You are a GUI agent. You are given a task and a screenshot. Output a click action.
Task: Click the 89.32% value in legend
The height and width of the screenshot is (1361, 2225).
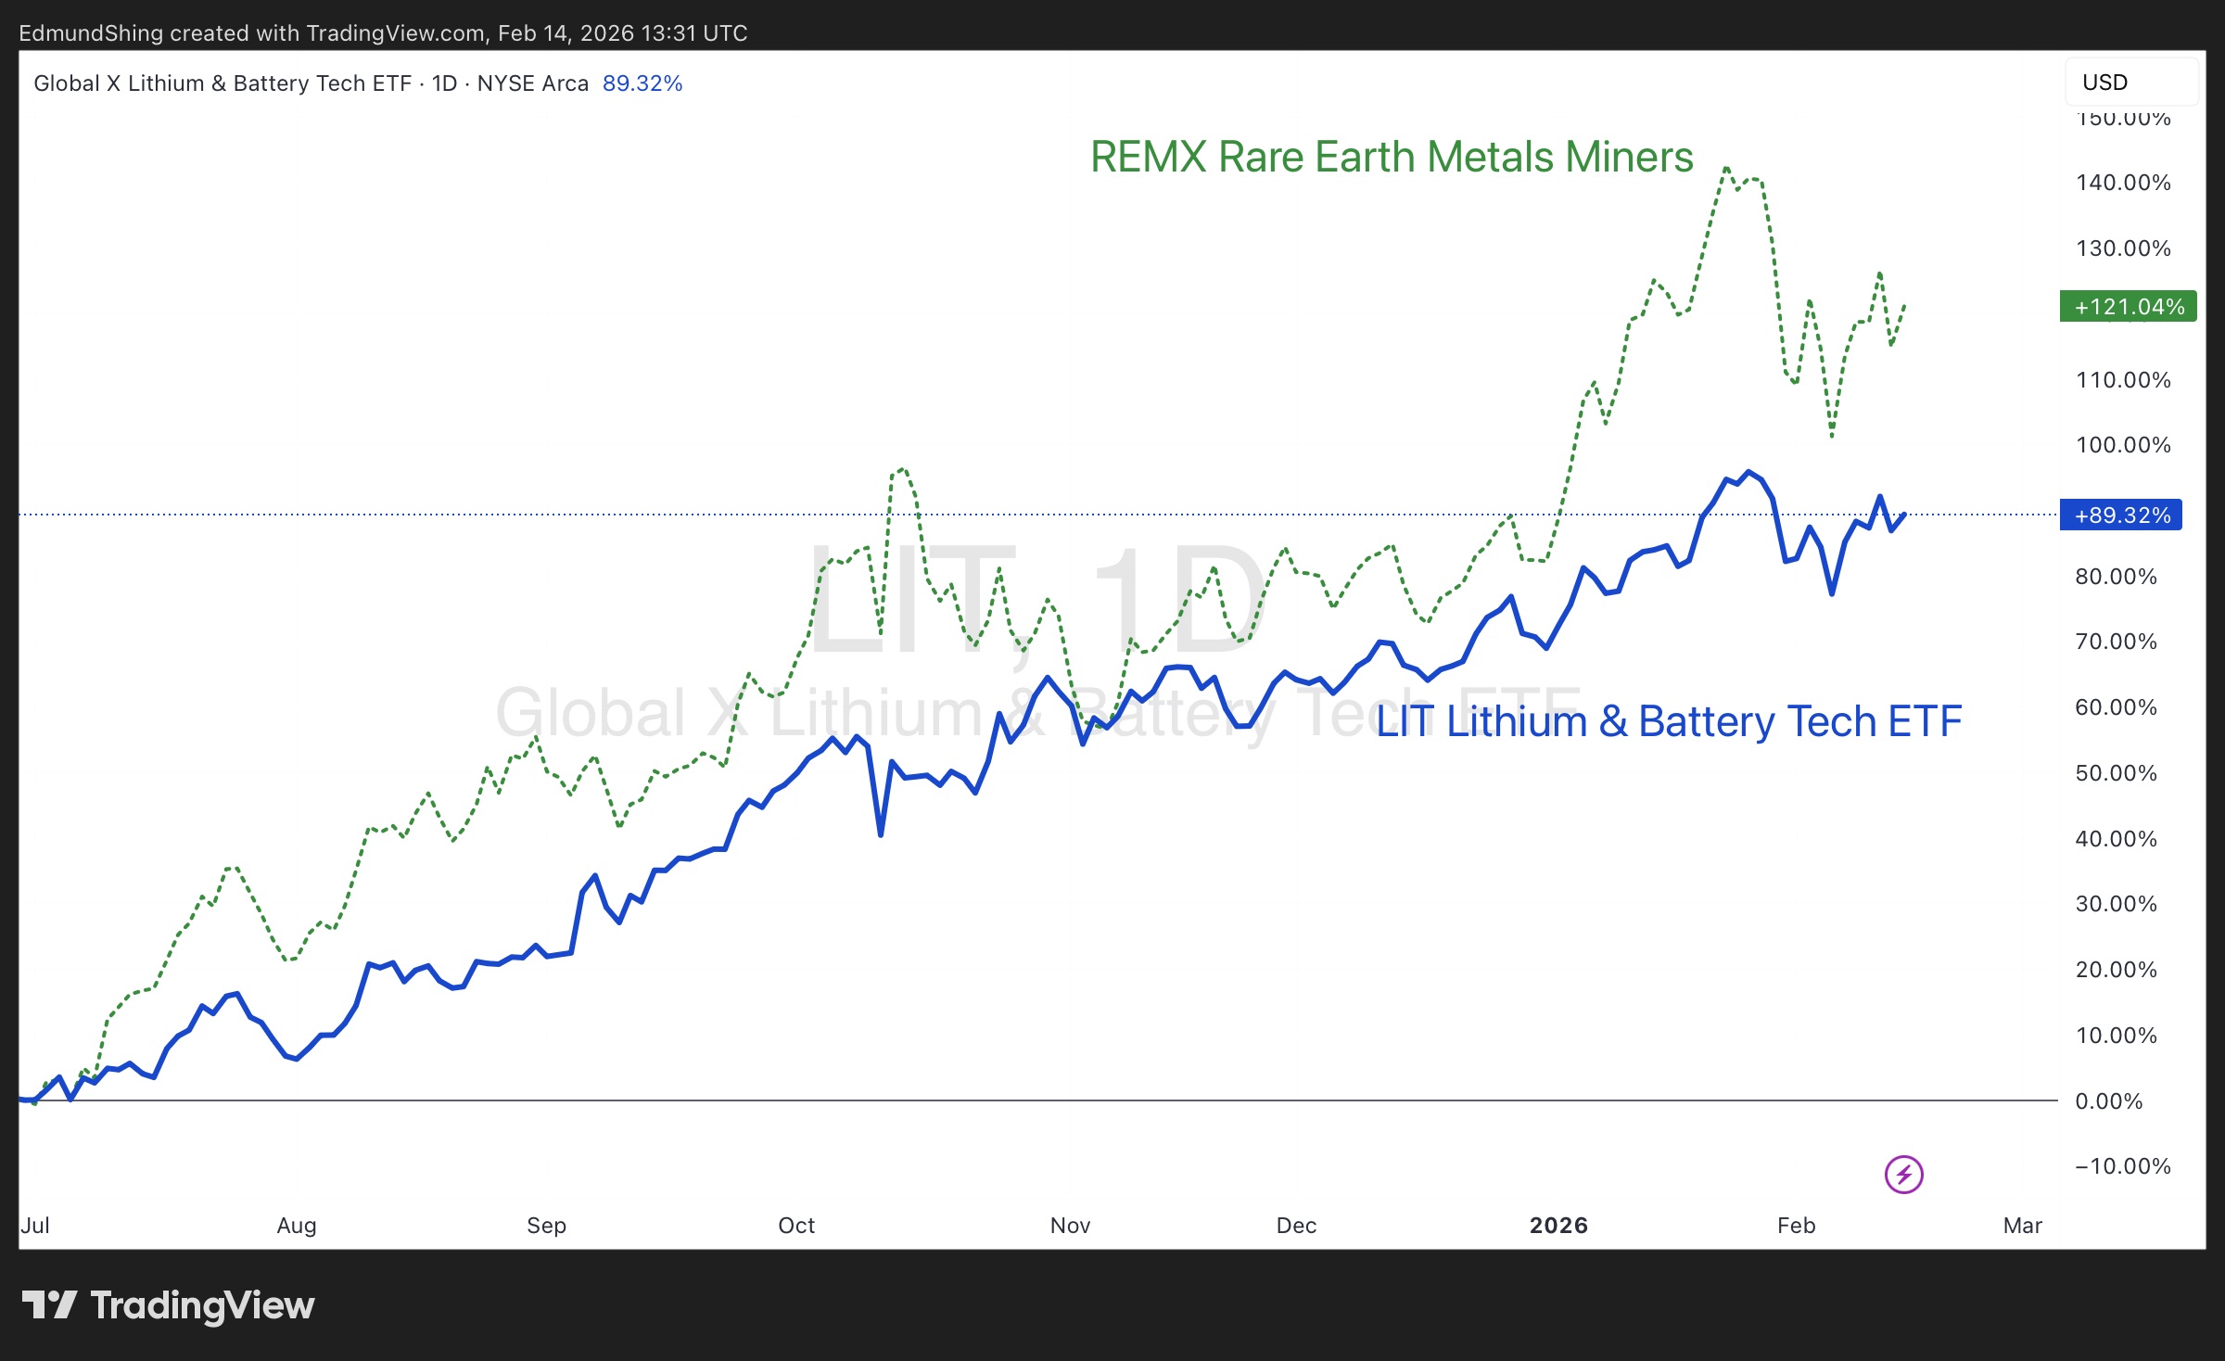(x=642, y=83)
